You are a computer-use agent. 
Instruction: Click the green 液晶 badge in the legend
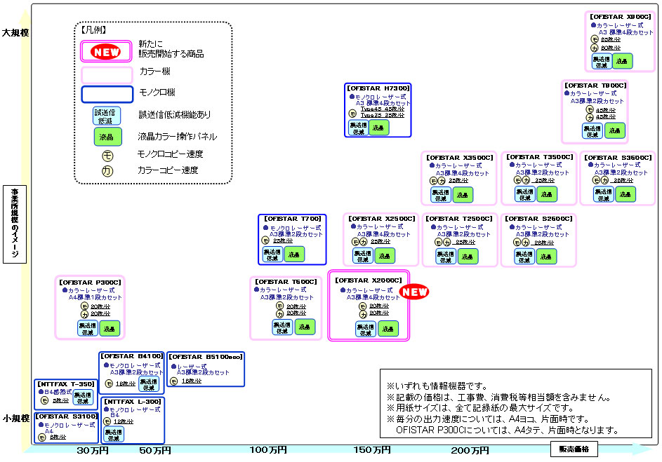(x=107, y=137)
